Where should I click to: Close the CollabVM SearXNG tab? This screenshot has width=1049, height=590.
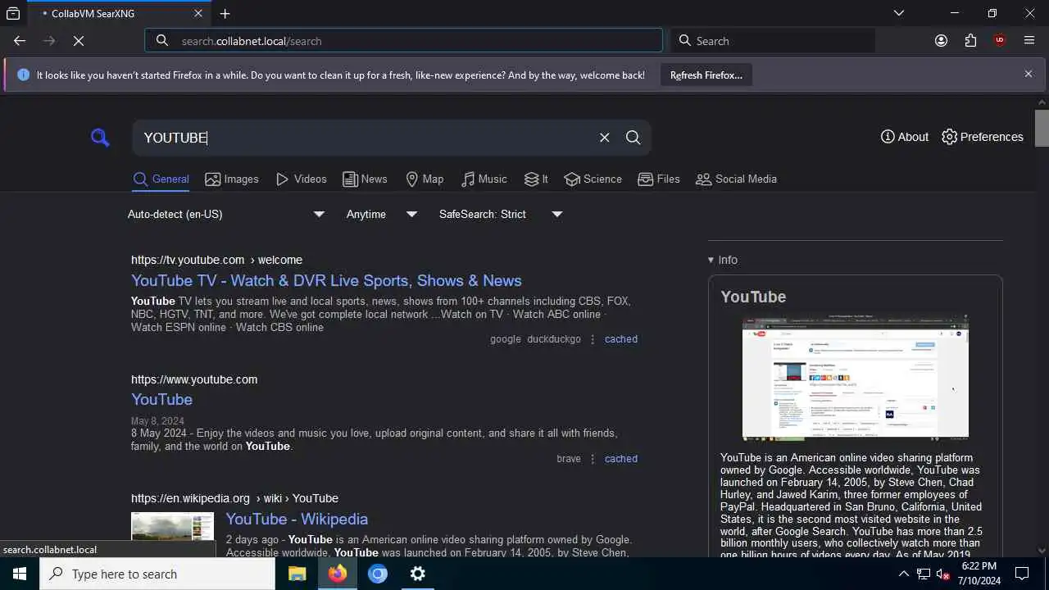point(198,14)
